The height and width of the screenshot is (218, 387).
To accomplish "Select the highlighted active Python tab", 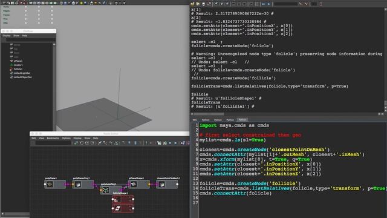I will coord(242,120).
